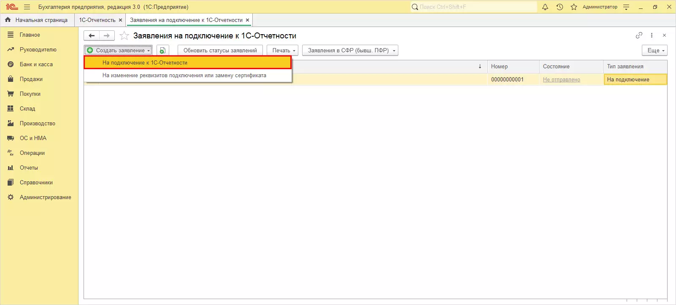Screen dimensions: 676x305
Task: Click Обновить статусы заявлений button
Action: pos(220,50)
